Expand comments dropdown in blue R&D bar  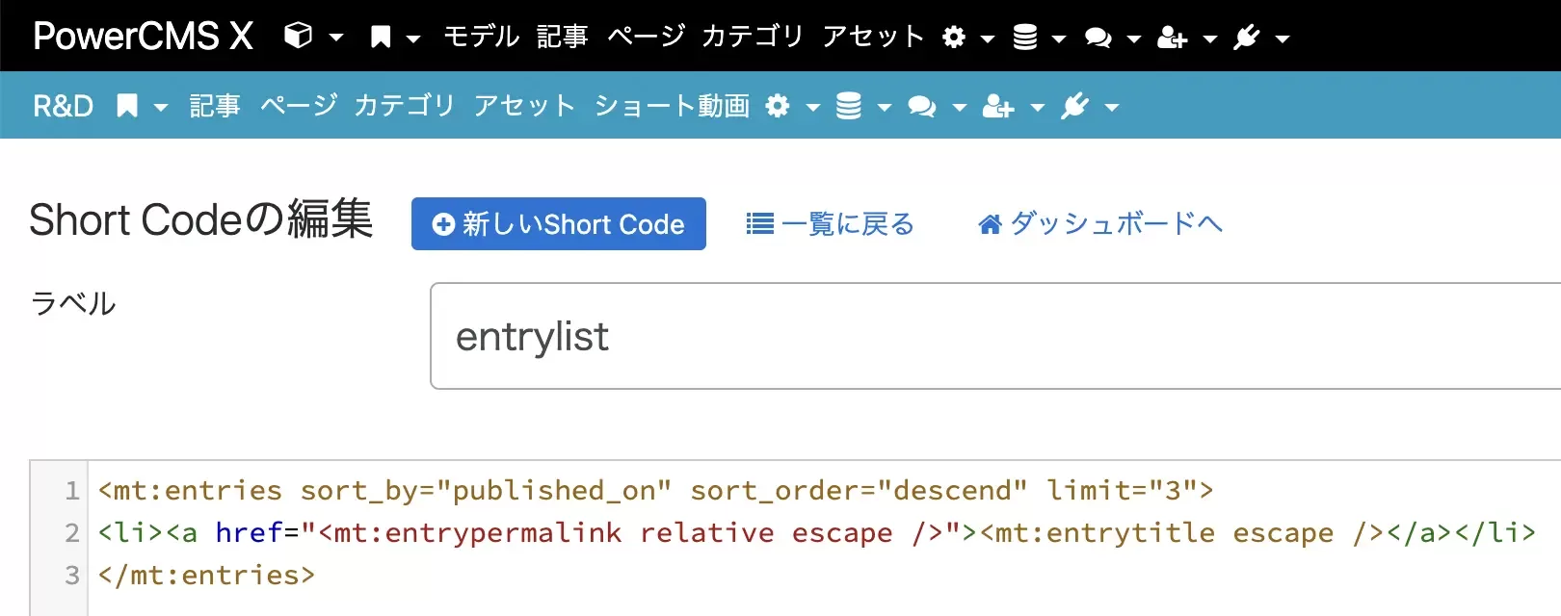pos(960,107)
